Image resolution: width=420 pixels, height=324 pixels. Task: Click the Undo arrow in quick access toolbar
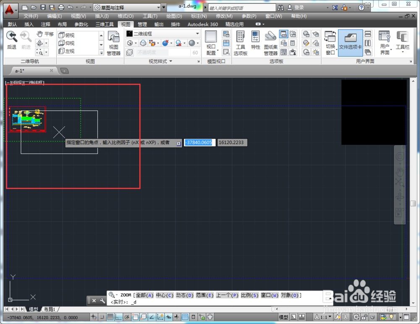click(71, 8)
